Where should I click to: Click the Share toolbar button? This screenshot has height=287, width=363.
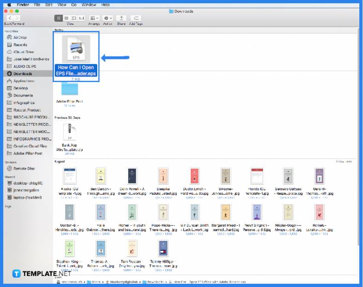pyautogui.click(x=121, y=18)
